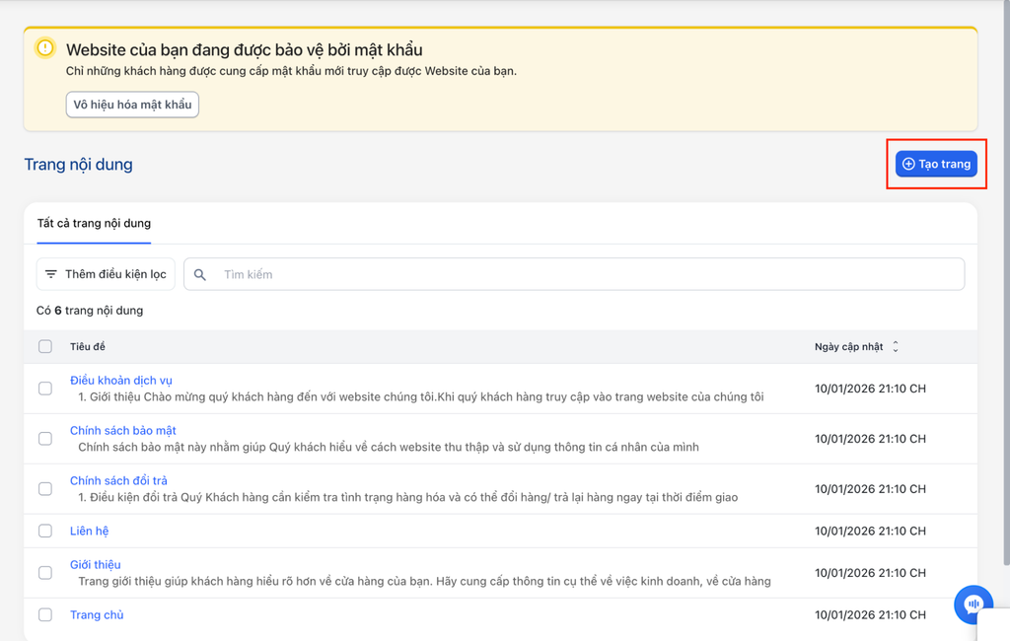Click the magnifier icon in search box
Screen dimensions: 1010x641
click(200, 274)
